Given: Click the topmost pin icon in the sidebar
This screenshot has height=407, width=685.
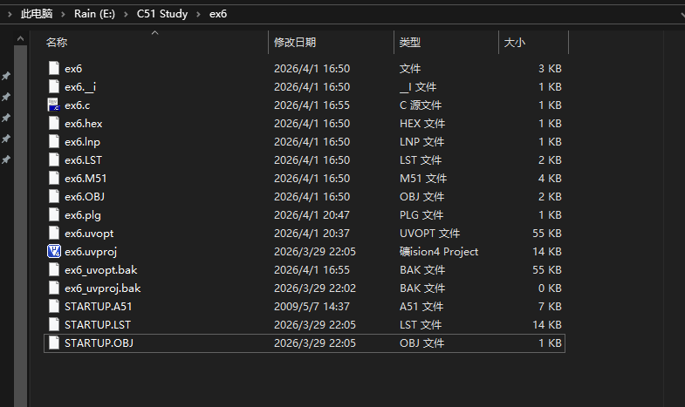Looking at the screenshot, I should pyautogui.click(x=6, y=76).
